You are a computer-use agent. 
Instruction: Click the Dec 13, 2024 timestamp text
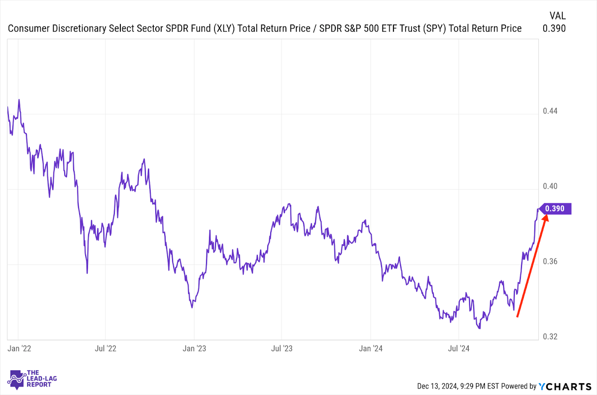coord(457,386)
